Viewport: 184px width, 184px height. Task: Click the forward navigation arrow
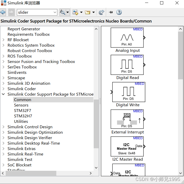11,12
